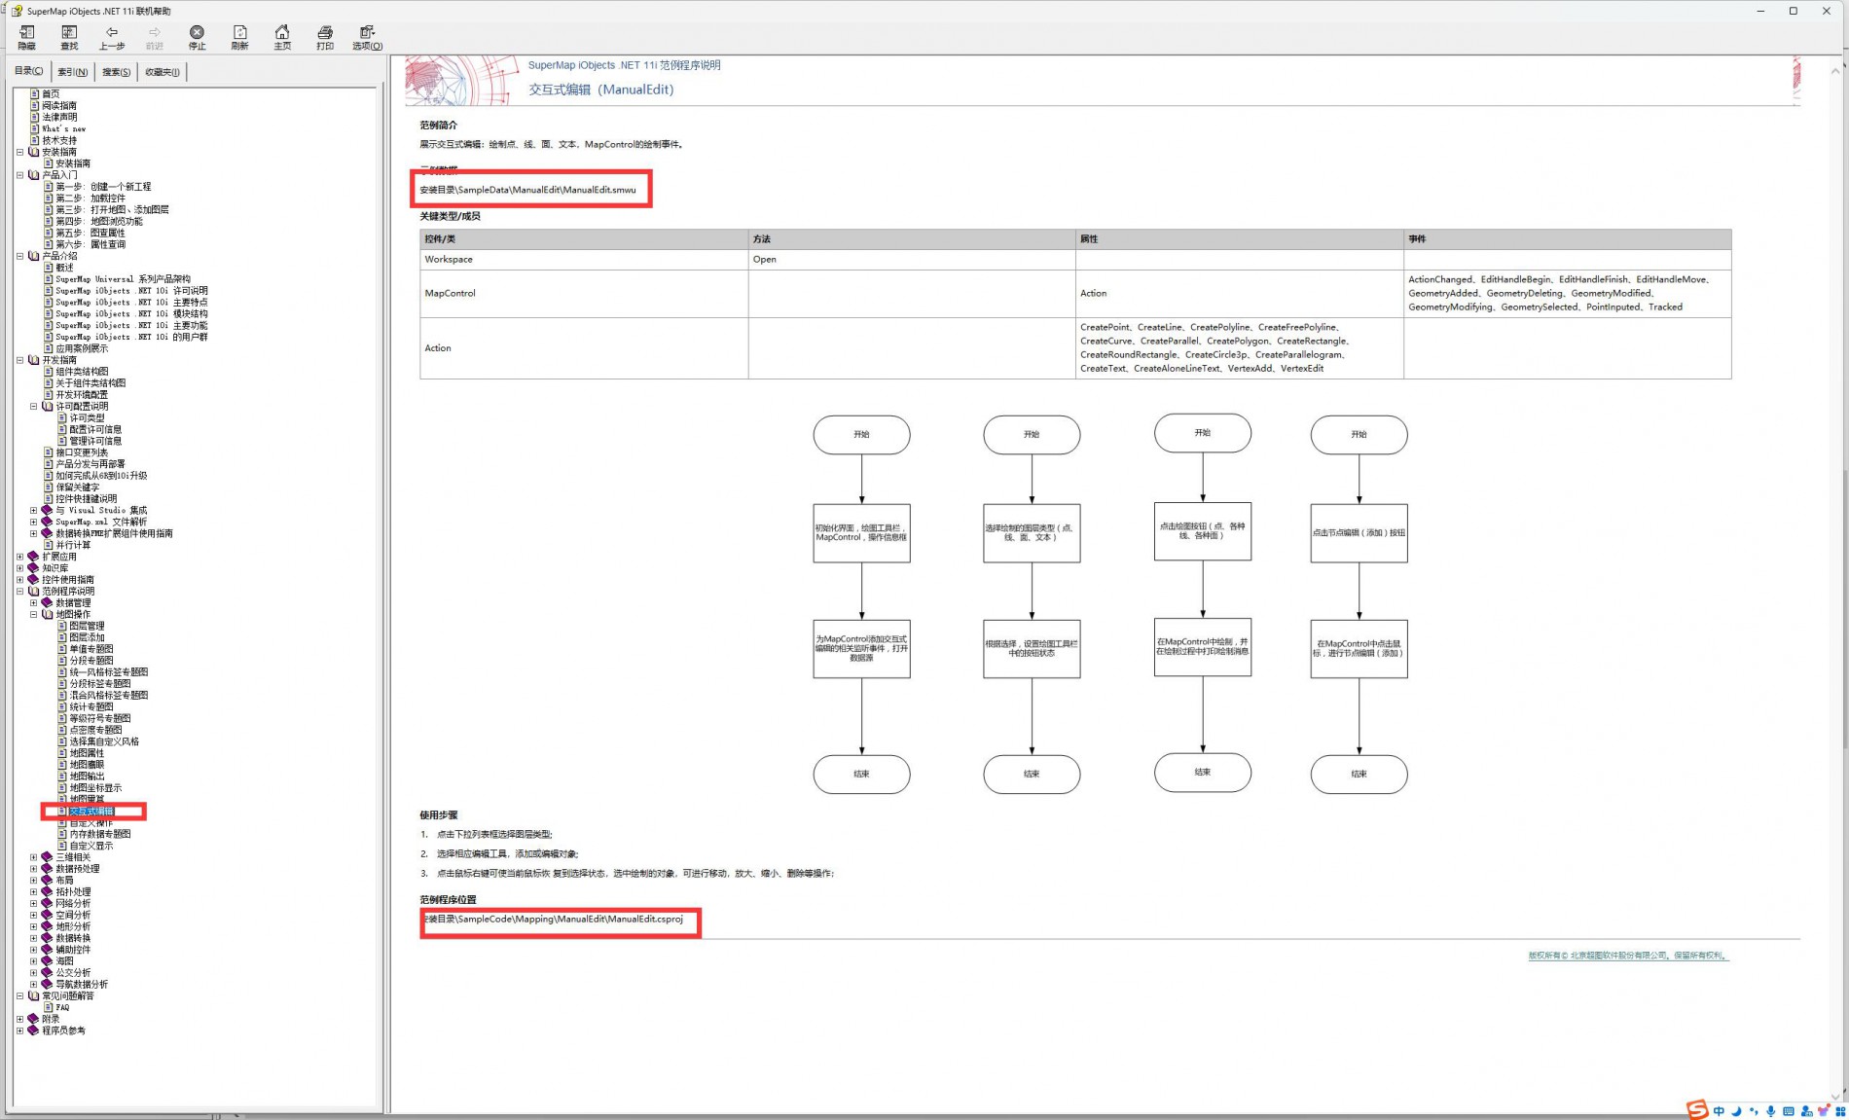The width and height of the screenshot is (1849, 1120).
Task: Click the 停止 (Stop) toolbar icon
Action: point(197,37)
